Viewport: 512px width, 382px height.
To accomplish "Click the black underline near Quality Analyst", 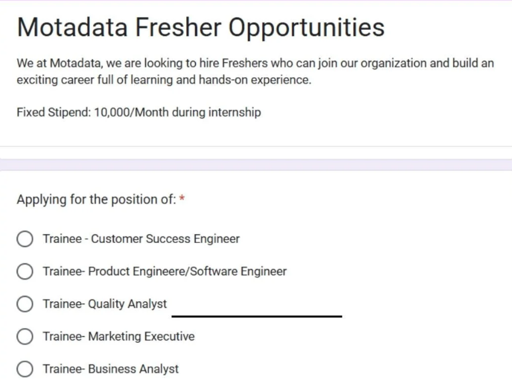I will (256, 317).
